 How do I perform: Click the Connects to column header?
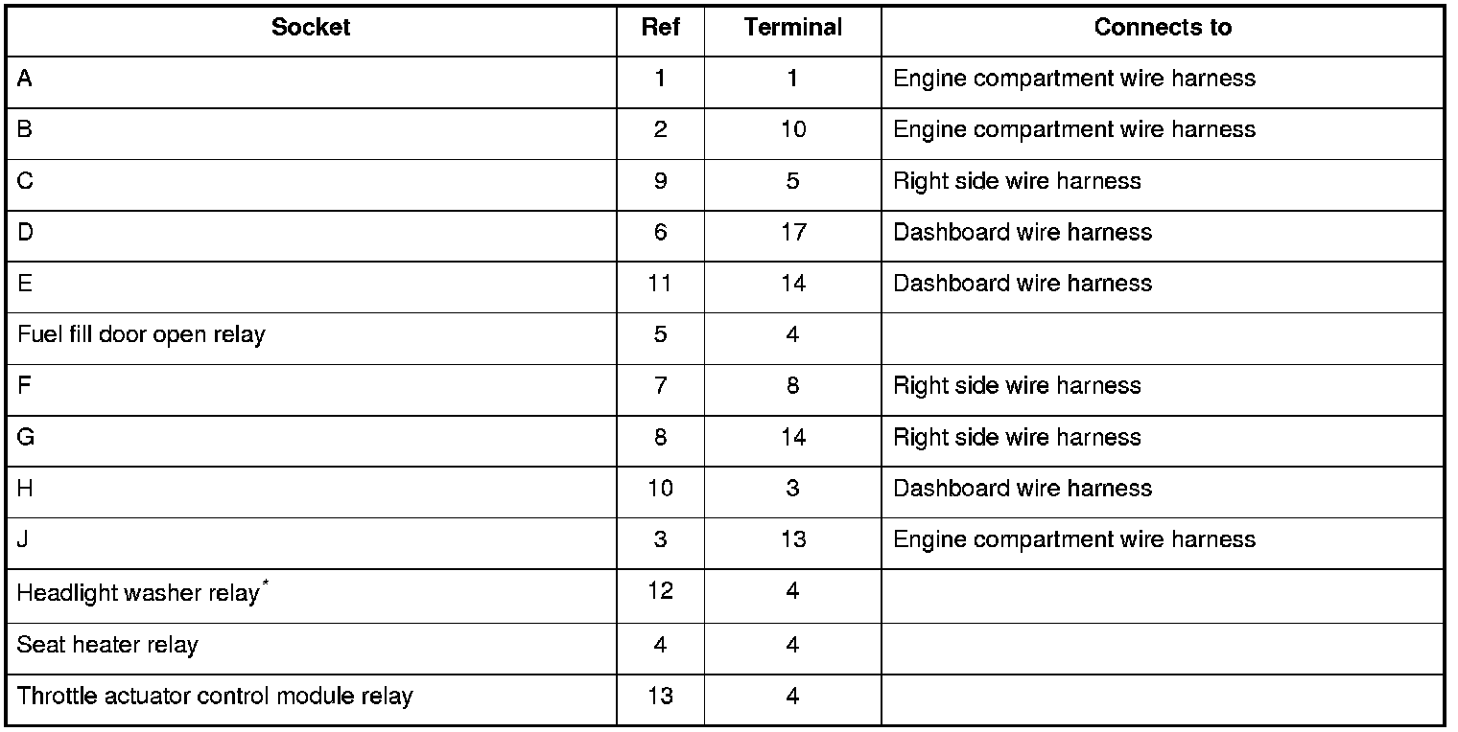pos(1162,28)
